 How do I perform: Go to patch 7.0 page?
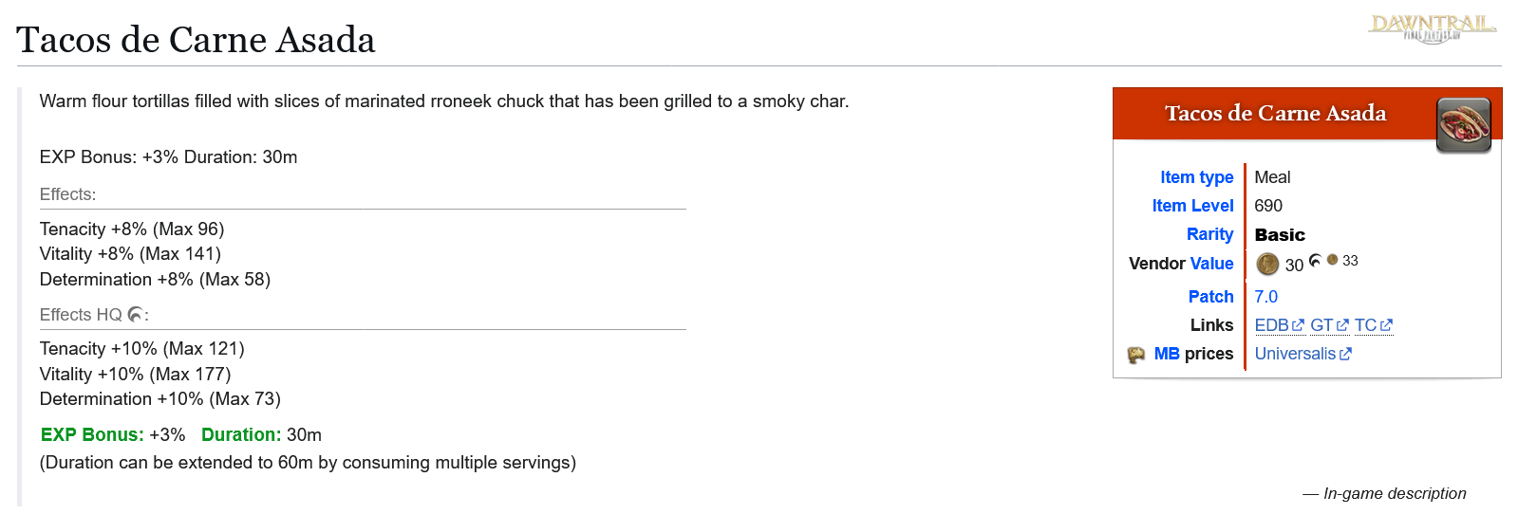point(1266,297)
